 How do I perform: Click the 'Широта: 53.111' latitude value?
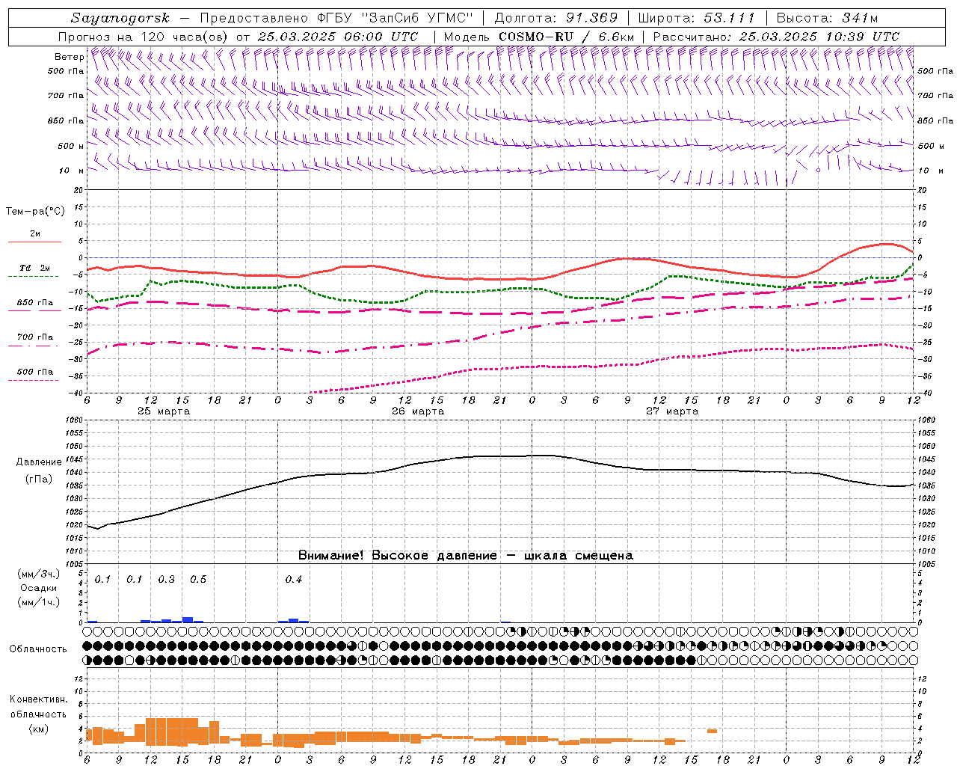click(x=696, y=18)
